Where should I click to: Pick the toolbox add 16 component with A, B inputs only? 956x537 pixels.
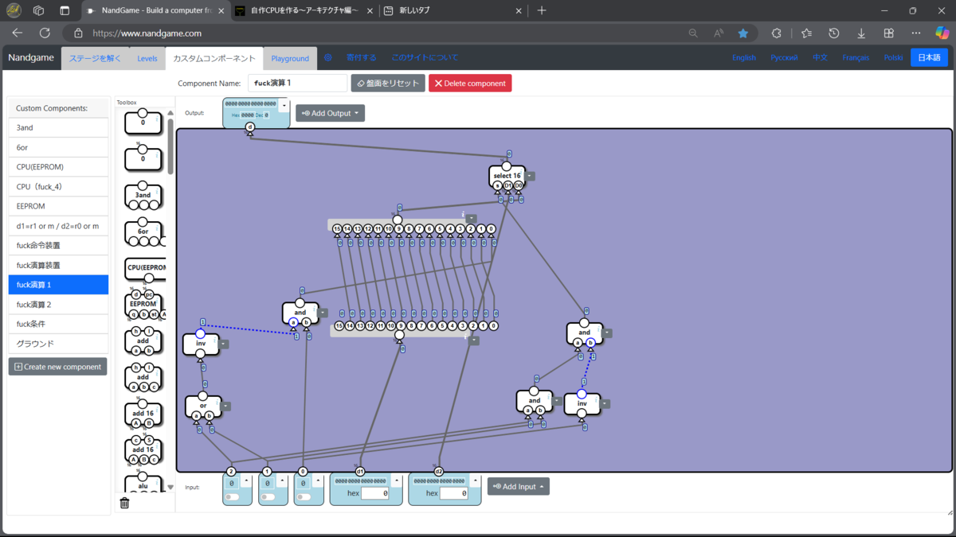143,414
